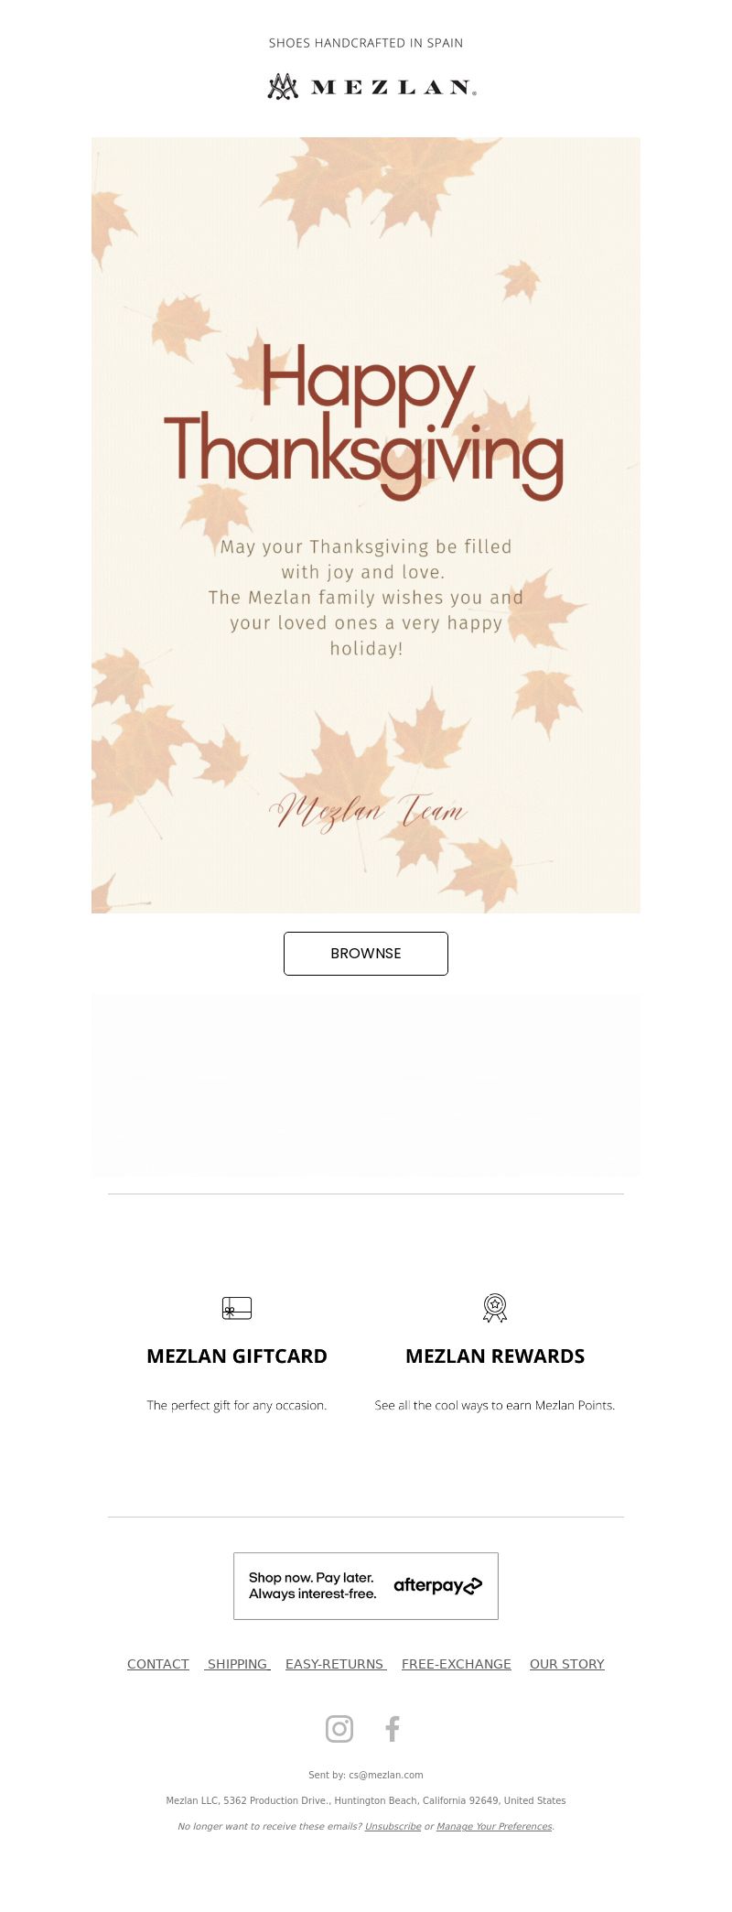Screen dimensions: 732x1912
Task: Click the Shoes Handcrafted in Spain tagline
Action: click(366, 43)
